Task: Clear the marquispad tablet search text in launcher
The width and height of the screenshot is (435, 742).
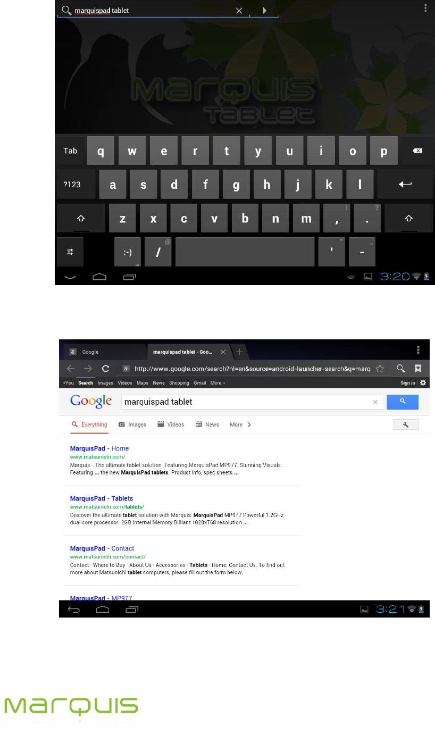Action: pos(239,11)
